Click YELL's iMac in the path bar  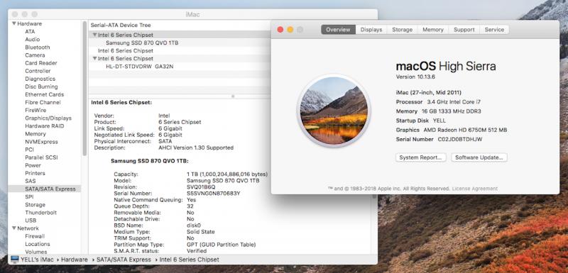[x=38, y=260]
